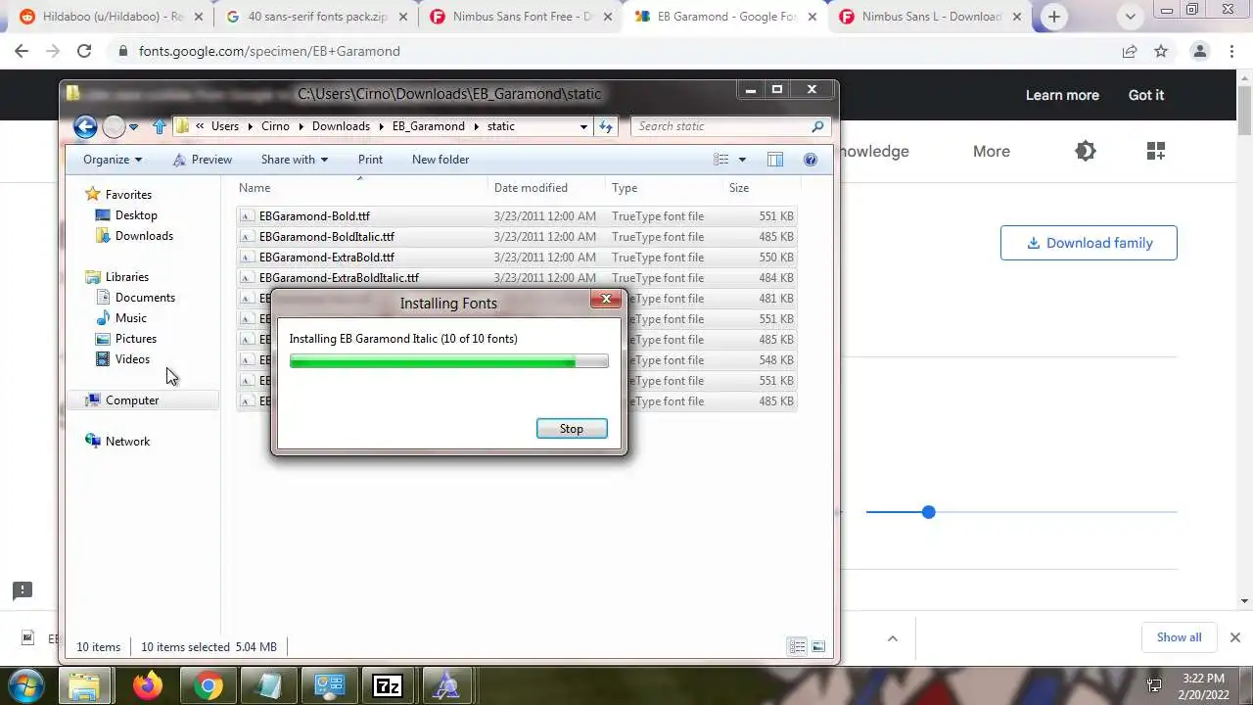Open new Chrome tab with plus button
This screenshot has width=1253, height=705.
point(1054,17)
